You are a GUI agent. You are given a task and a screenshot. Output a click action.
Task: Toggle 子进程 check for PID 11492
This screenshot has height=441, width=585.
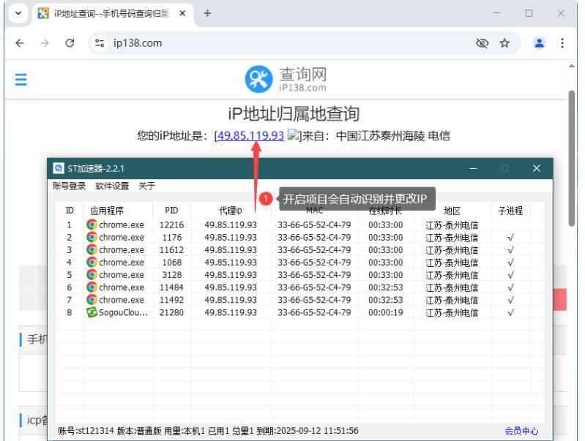pos(511,300)
